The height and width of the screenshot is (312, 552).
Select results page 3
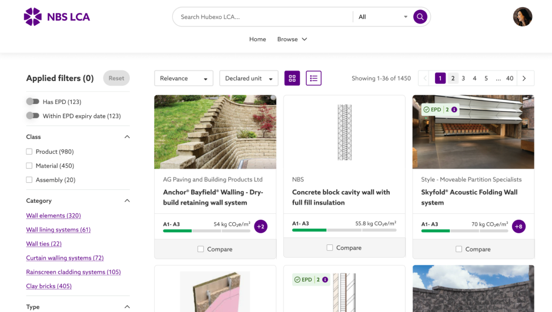(463, 78)
